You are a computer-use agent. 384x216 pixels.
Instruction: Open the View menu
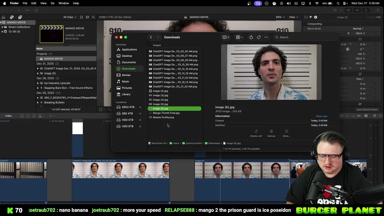pos(43,3)
